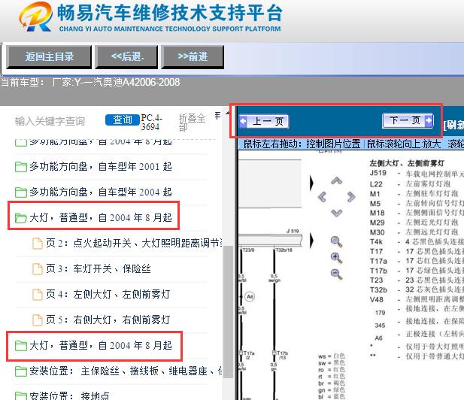Click the A6 circle in wiring diagram
This screenshot has width=464, height=400.
click(250, 296)
